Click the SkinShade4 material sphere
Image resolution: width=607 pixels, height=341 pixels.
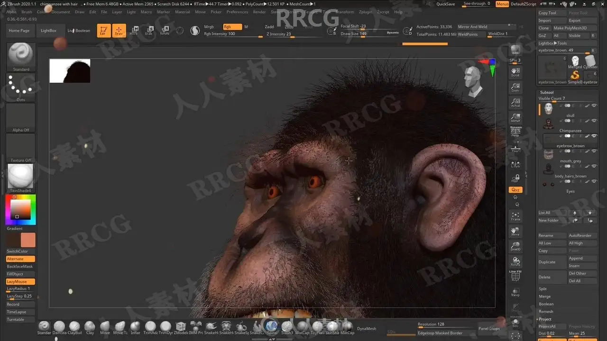20,178
